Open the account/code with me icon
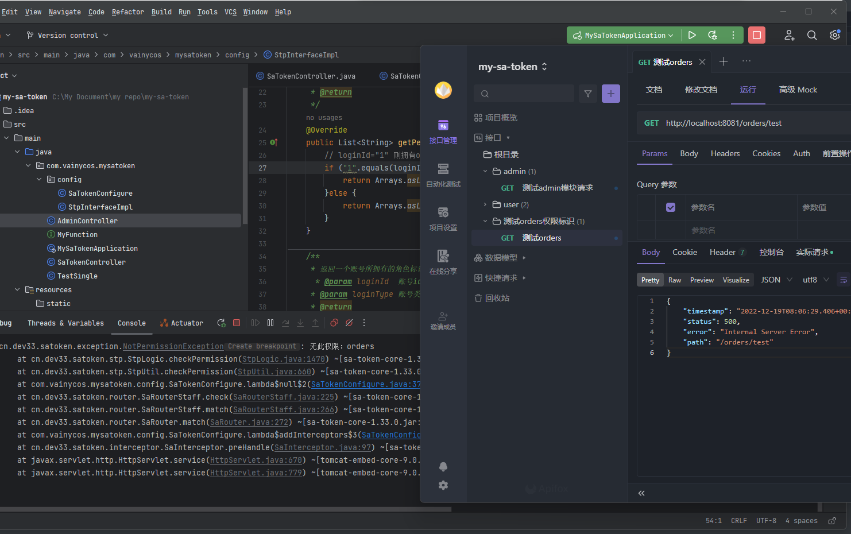851x534 pixels. [790, 35]
